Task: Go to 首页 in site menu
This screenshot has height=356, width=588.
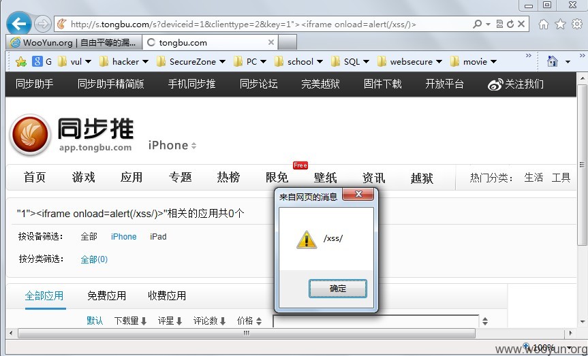Action: [35, 177]
